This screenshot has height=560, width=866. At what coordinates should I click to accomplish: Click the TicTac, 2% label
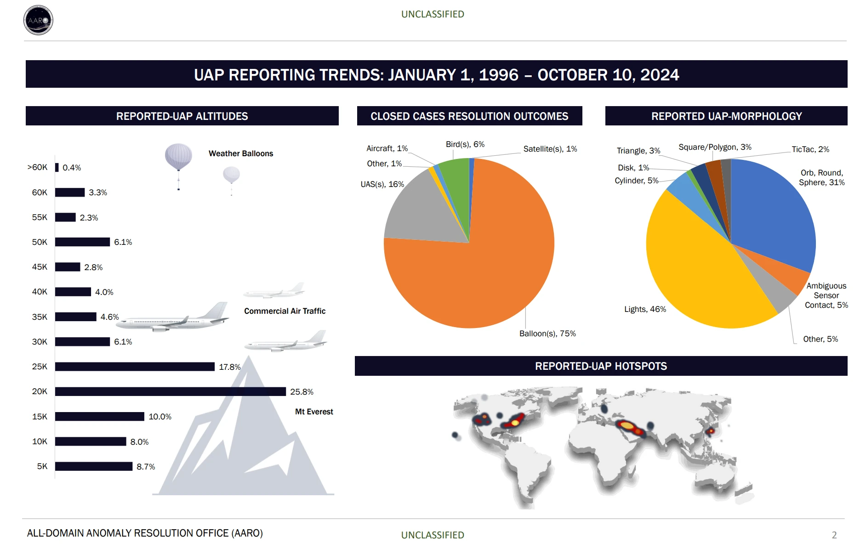(x=810, y=149)
